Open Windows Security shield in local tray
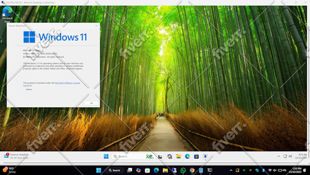This screenshot has height=175, width=310. click(x=257, y=170)
